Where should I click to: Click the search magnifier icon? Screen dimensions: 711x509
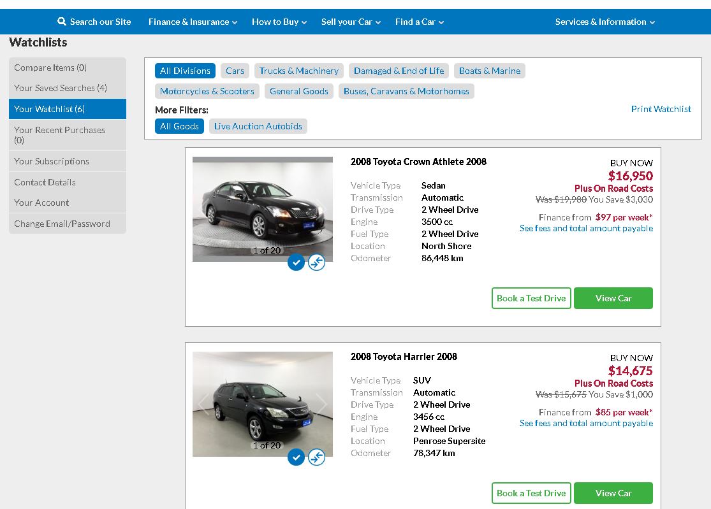62,21
